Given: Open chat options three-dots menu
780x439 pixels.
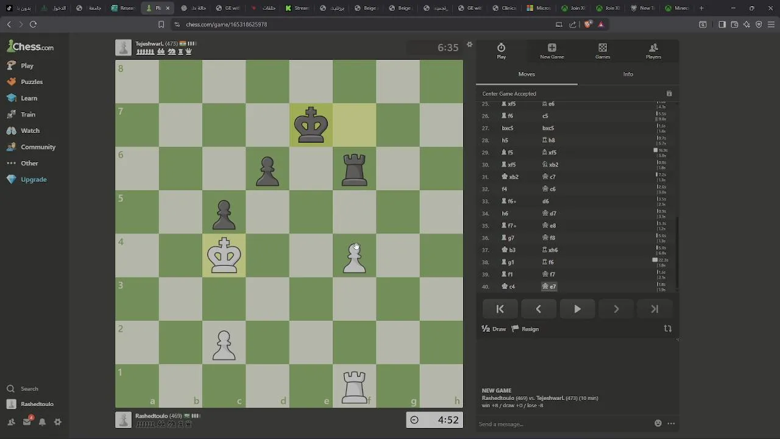Looking at the screenshot, I should (671, 423).
